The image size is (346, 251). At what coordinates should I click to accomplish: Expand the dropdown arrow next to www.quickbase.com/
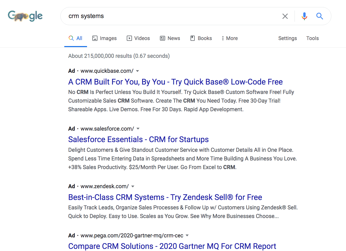(137, 71)
